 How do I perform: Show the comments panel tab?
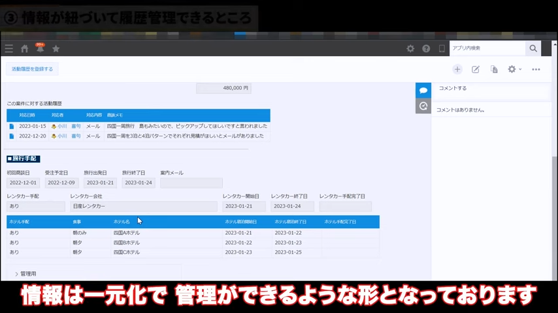[423, 90]
